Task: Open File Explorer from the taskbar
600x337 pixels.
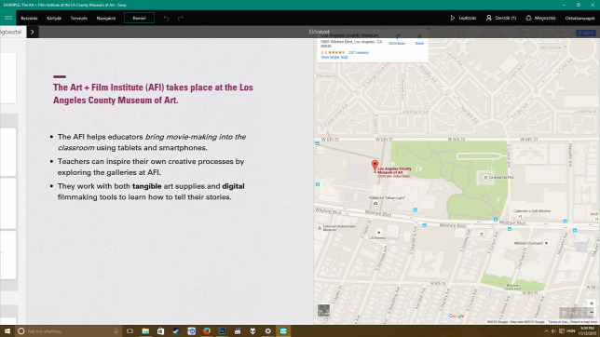Action: pos(145,331)
